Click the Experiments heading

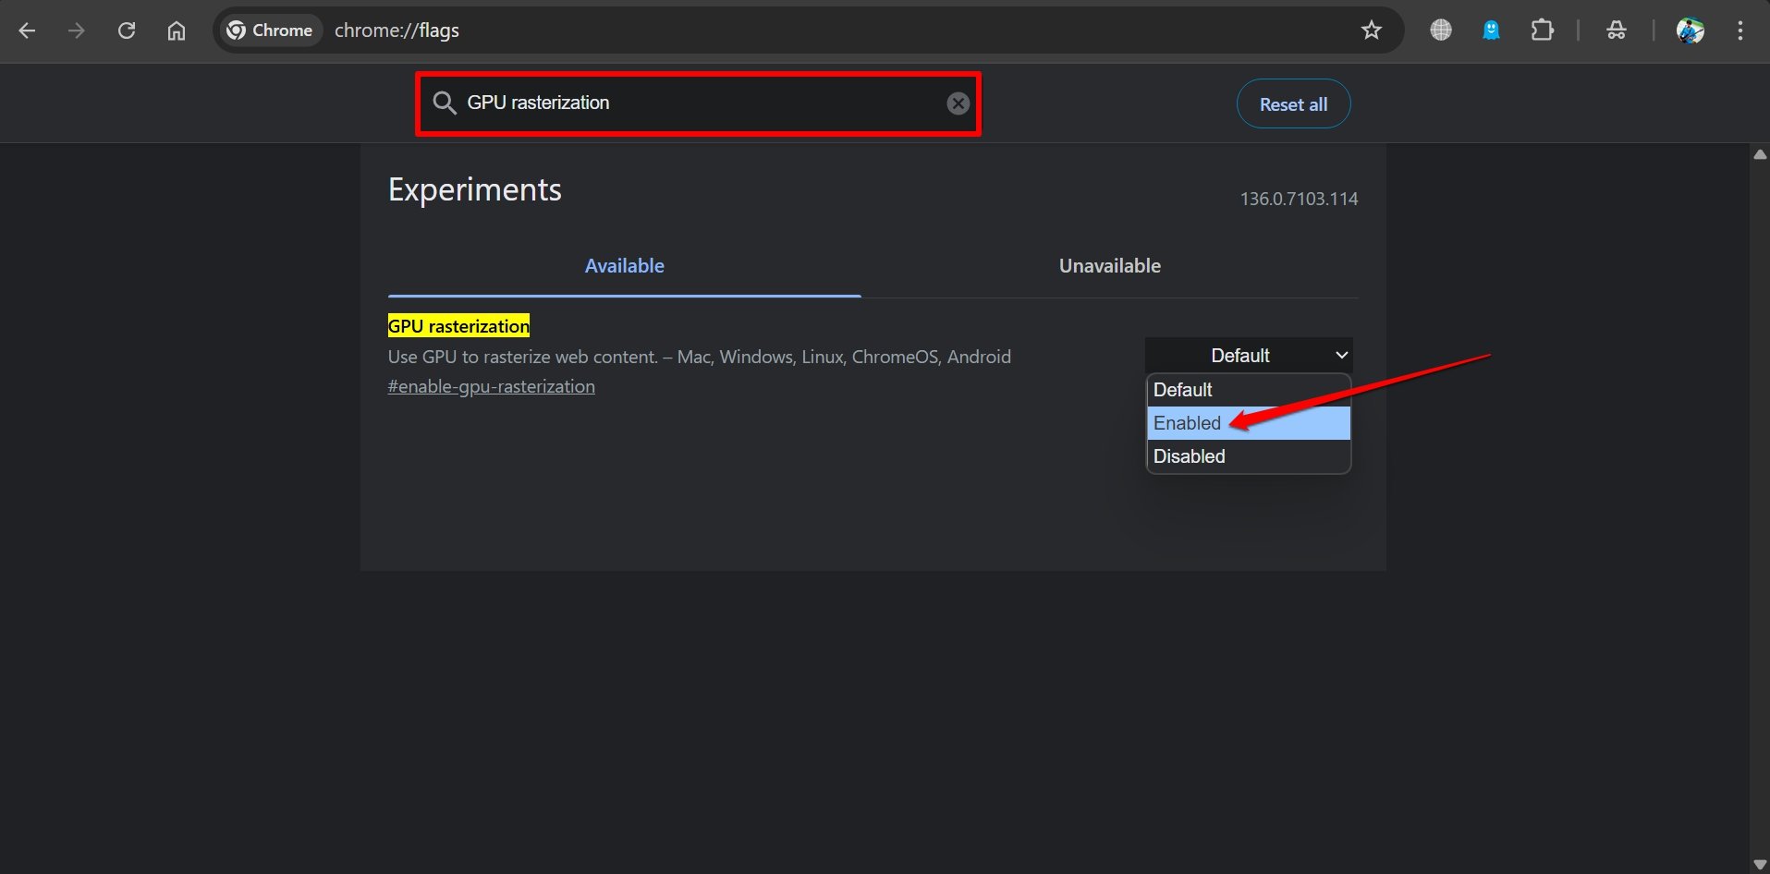[x=475, y=189]
